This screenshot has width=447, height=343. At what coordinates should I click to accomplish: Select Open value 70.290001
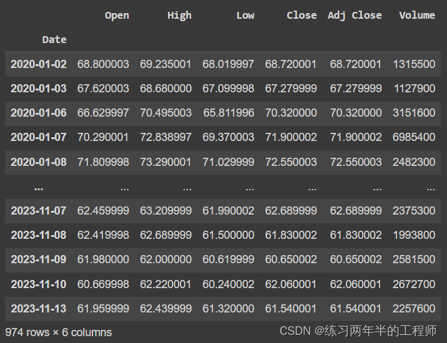103,137
